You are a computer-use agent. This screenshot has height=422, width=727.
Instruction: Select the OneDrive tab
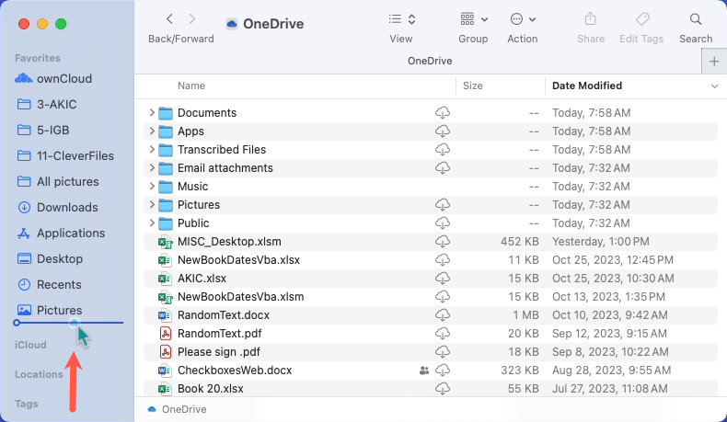pos(430,62)
